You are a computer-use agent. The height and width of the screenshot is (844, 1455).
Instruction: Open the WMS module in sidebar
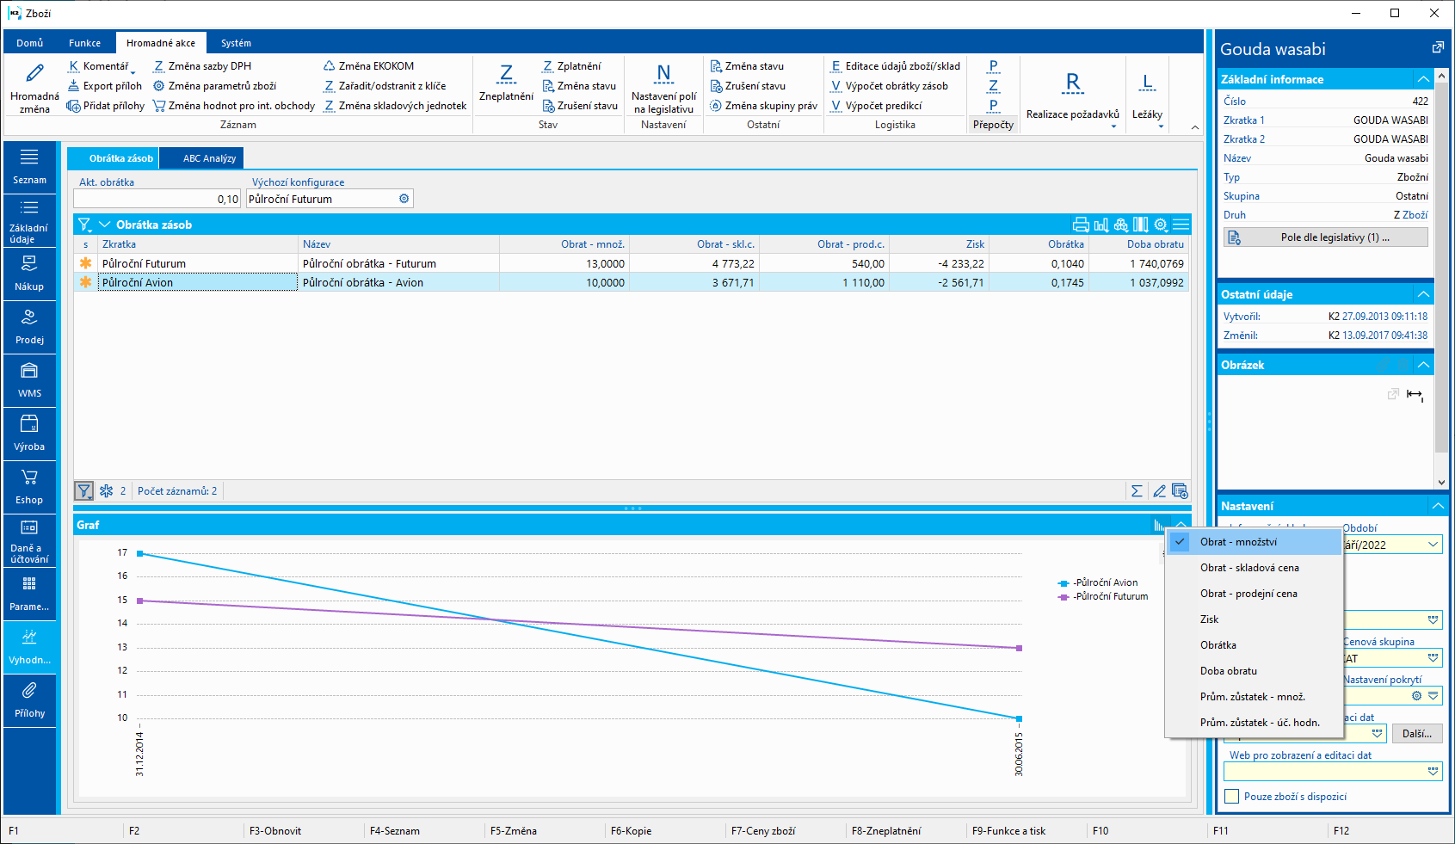pos(29,379)
